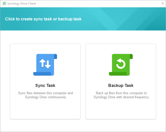Click empty space at bottom of Sync card
Screen dimensions: 166x132
[45, 110]
